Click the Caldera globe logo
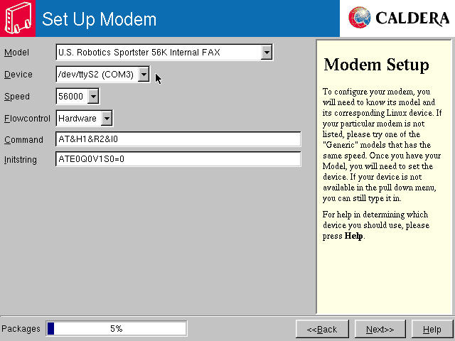The width and height of the screenshot is (455, 341). (360, 18)
